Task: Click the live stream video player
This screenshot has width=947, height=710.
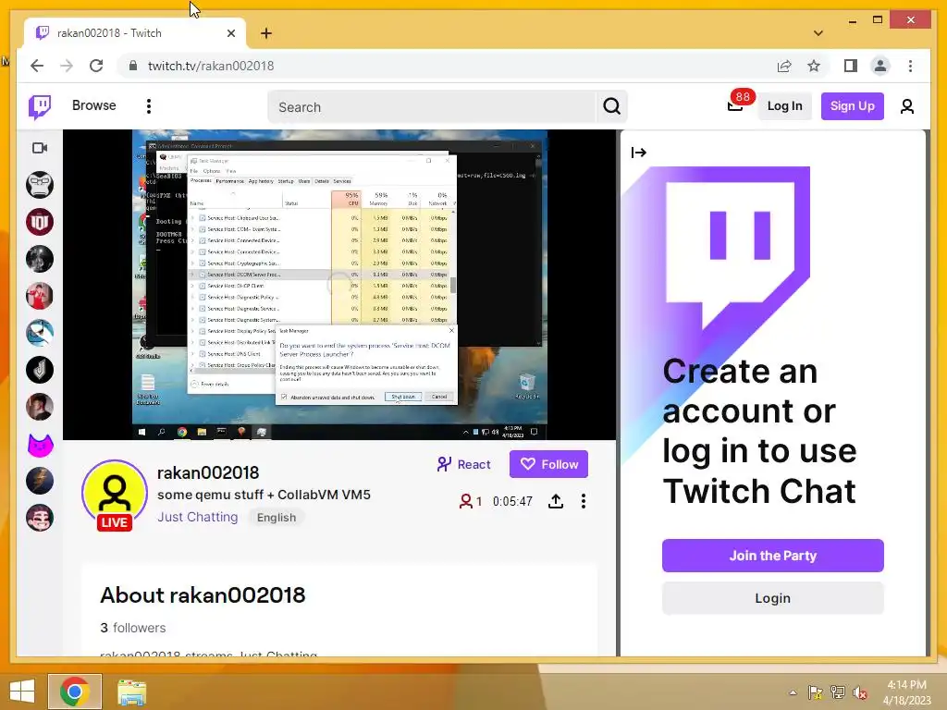Action: click(339, 285)
